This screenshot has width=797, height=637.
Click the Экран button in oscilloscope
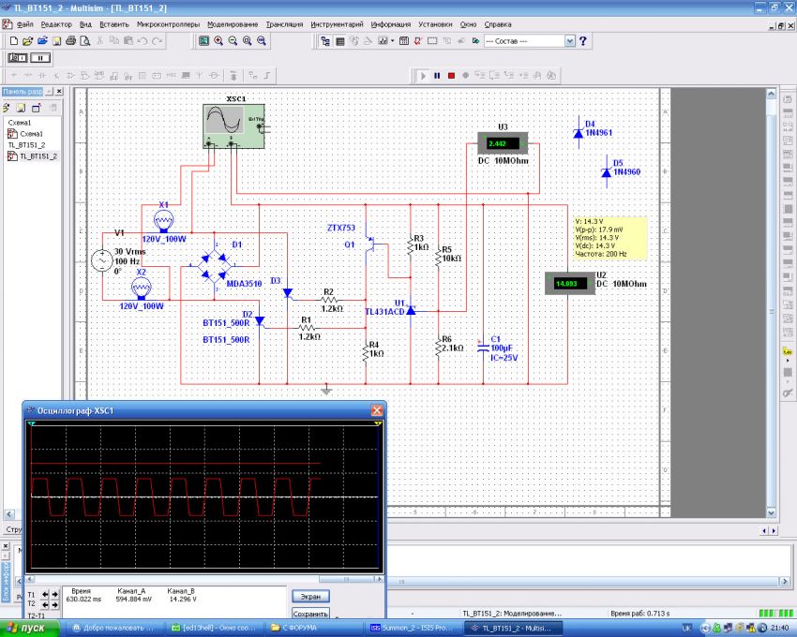pyautogui.click(x=309, y=596)
